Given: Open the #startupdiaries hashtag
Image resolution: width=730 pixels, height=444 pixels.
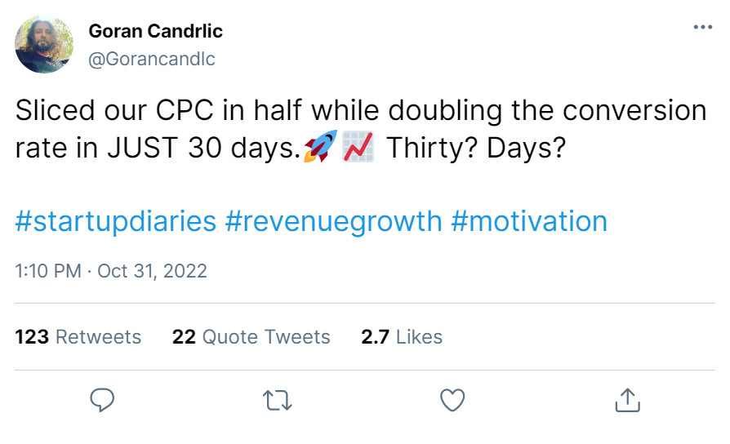Looking at the screenshot, I should [x=116, y=221].
